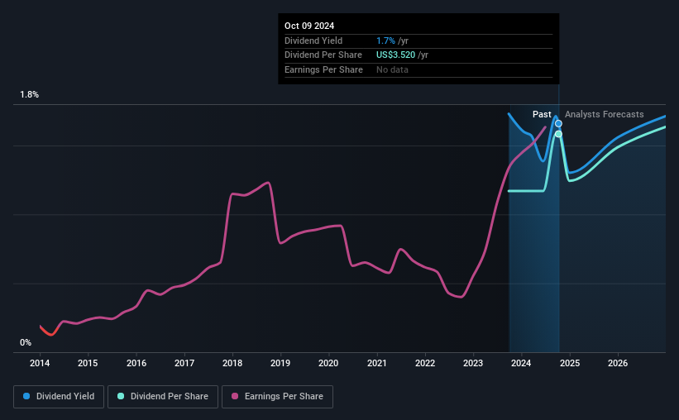This screenshot has width=679, height=420.
Task: Click the US$3.520 dividend per share value
Action: (395, 55)
